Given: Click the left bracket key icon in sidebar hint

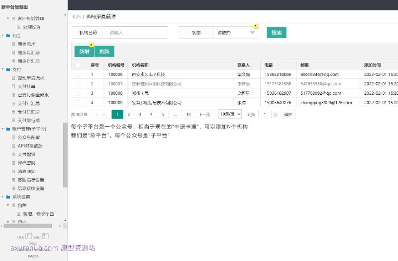Looking at the screenshot, I should click(29, 236).
